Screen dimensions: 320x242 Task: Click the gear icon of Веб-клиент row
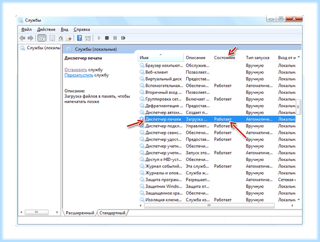[142, 72]
